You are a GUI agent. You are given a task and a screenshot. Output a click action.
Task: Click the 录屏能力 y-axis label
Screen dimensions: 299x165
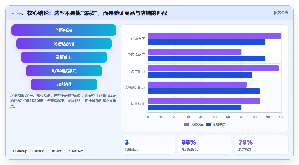pos(138,72)
